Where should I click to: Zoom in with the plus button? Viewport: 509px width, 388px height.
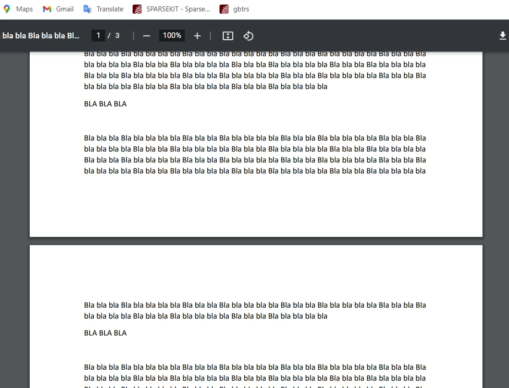(x=197, y=36)
